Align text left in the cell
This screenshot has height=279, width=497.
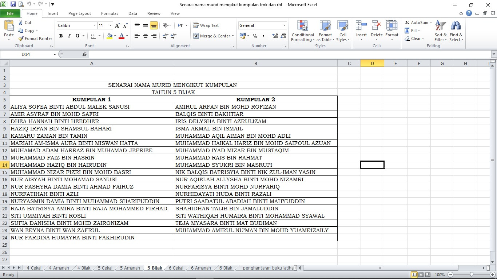pyautogui.click(x=137, y=36)
